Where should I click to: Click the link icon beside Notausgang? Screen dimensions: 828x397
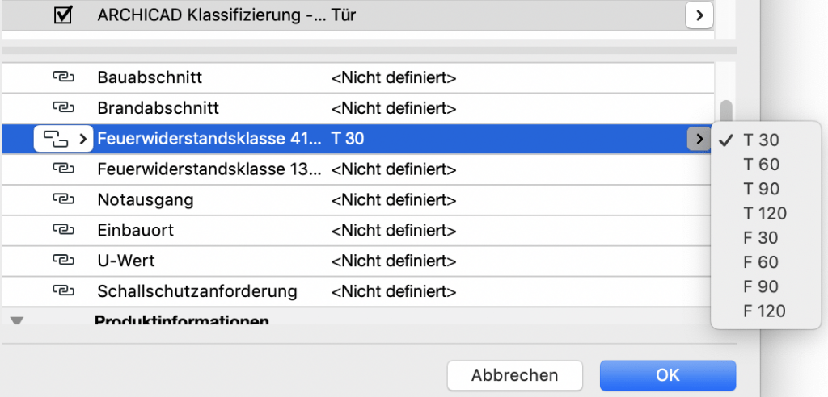[x=62, y=199]
